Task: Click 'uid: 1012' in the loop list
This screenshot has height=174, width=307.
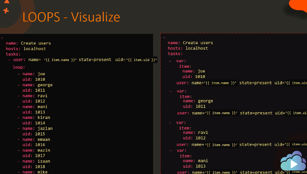Action: pyautogui.click(x=34, y=101)
